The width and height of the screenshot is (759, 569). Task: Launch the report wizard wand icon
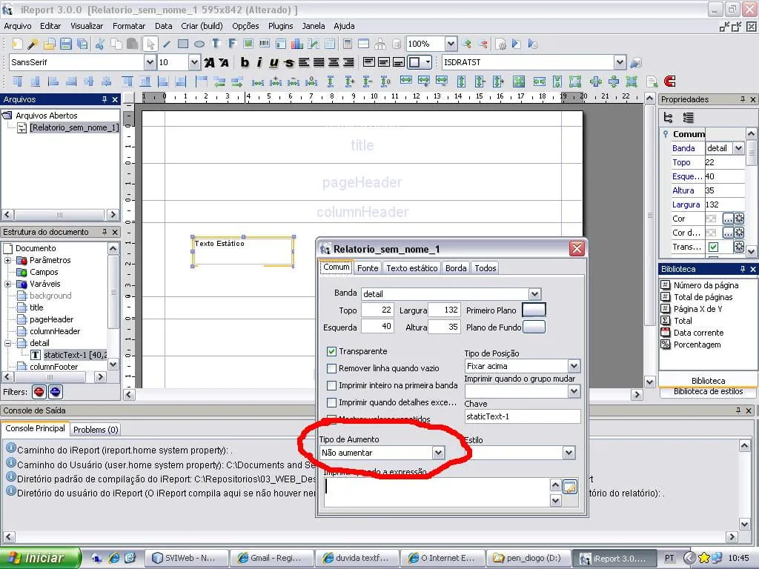click(x=33, y=44)
